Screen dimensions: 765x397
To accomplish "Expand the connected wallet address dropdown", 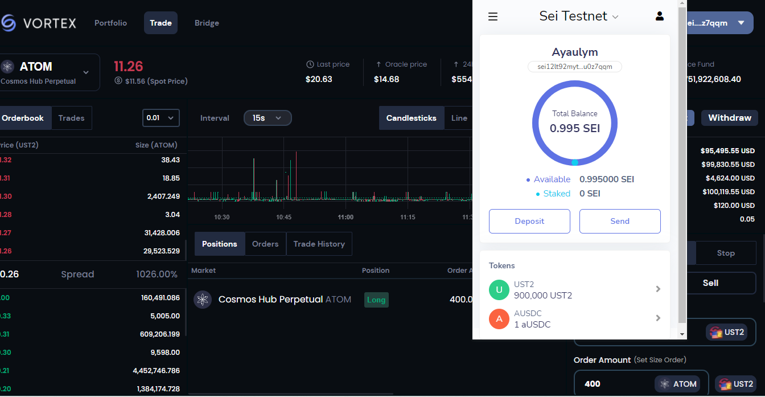I will coord(741,23).
